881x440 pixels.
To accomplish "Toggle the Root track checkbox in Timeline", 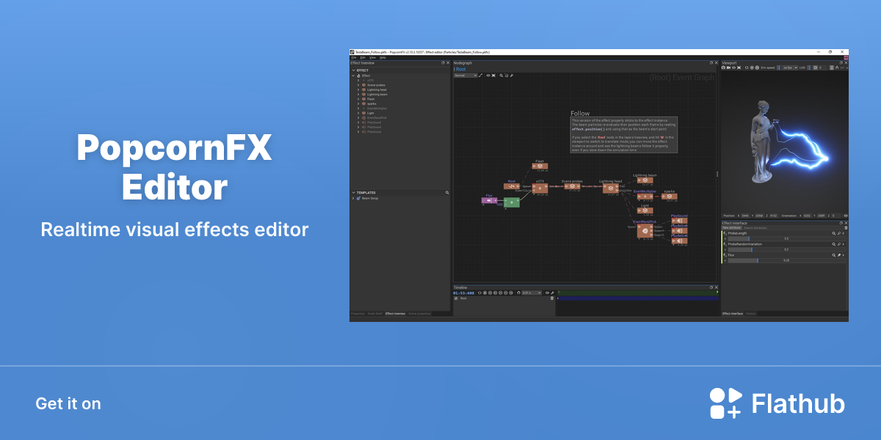I will tap(456, 298).
